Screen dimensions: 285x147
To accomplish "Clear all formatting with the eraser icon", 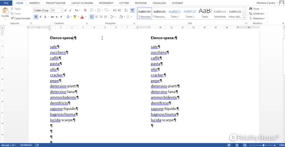I will 85,11.
